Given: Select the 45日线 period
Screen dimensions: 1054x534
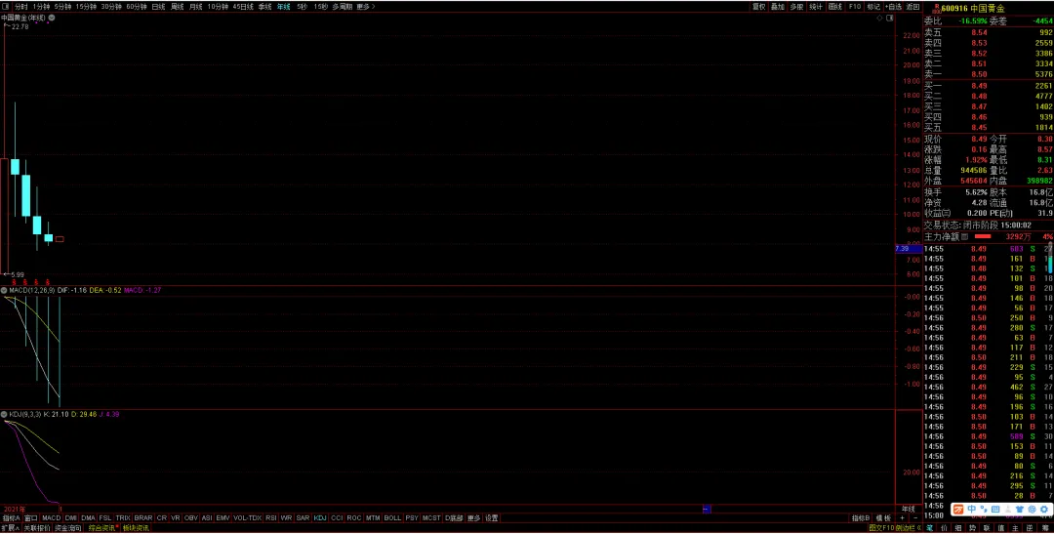Looking at the screenshot, I should pyautogui.click(x=243, y=6).
